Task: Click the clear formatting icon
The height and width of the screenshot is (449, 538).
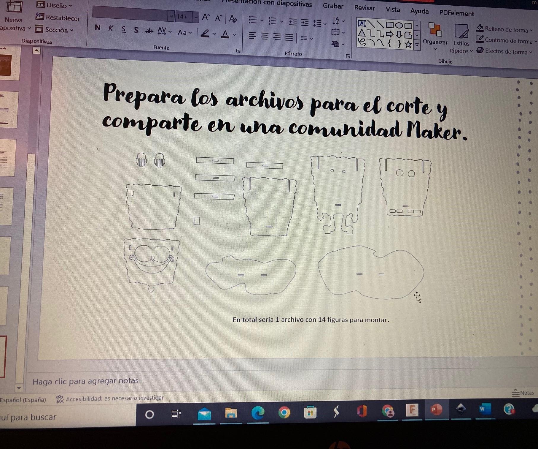Action: point(233,19)
